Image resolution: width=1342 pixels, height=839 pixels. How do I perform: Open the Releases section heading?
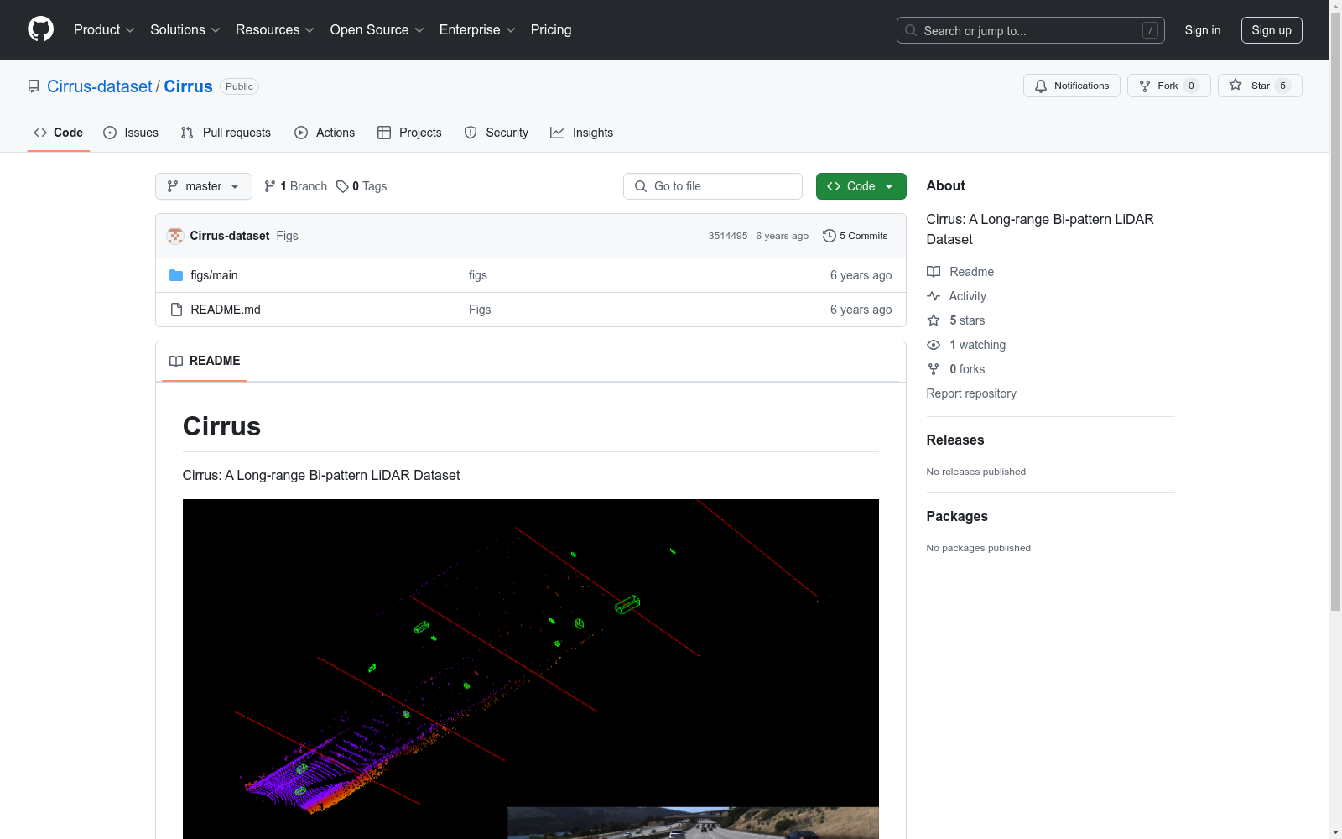pos(955,440)
